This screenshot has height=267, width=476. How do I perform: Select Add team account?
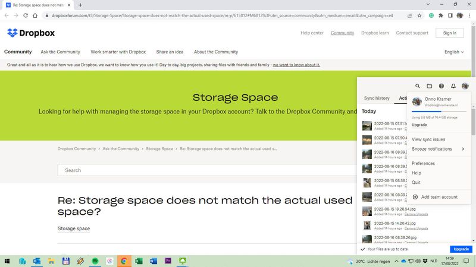[x=439, y=197]
